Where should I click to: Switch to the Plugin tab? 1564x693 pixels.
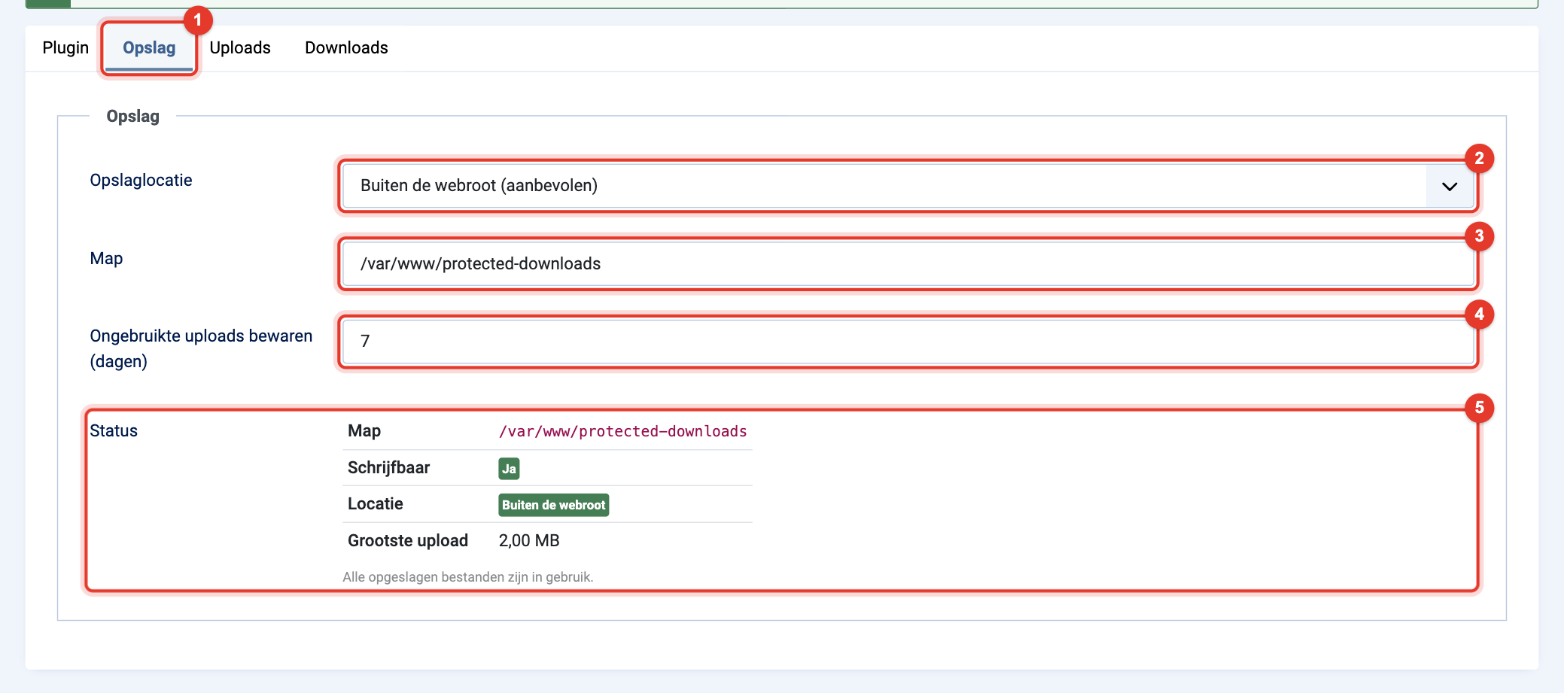pyautogui.click(x=65, y=48)
